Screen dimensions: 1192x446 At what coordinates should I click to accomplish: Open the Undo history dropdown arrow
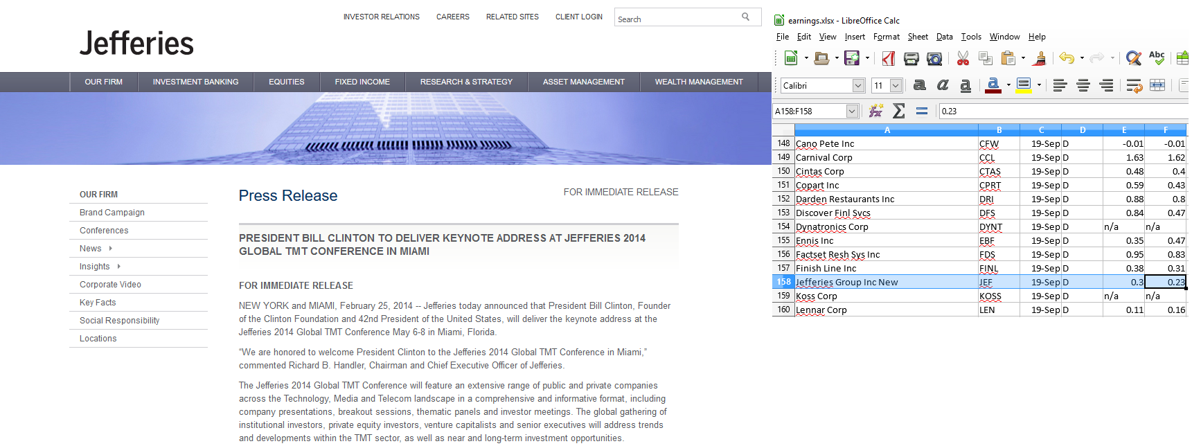(x=1082, y=59)
